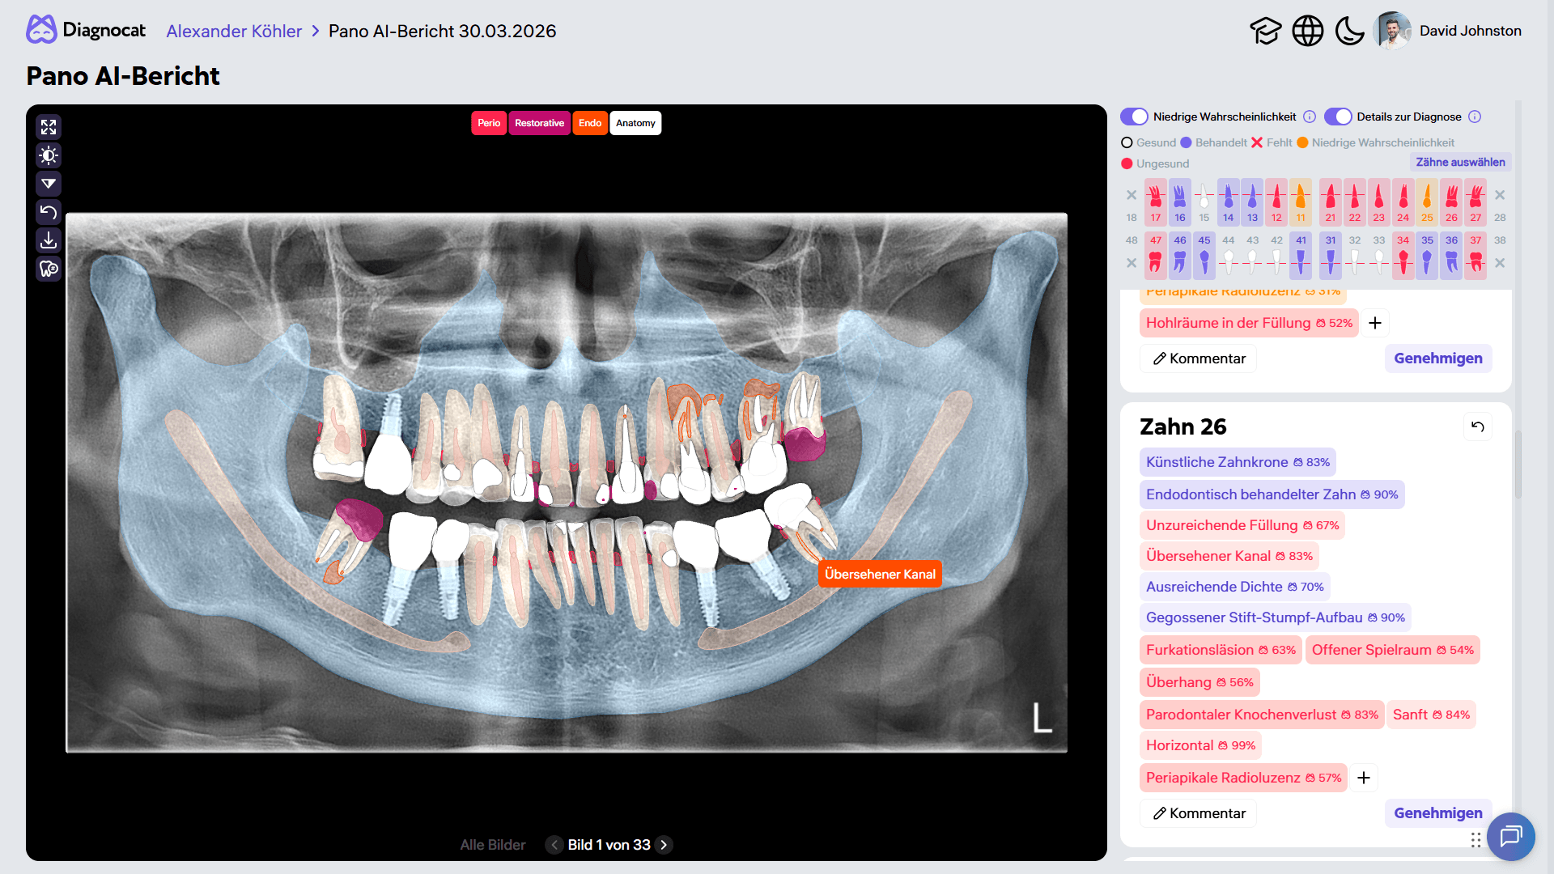
Task: Toggle Details zur Diagnose switch
Action: (1338, 117)
